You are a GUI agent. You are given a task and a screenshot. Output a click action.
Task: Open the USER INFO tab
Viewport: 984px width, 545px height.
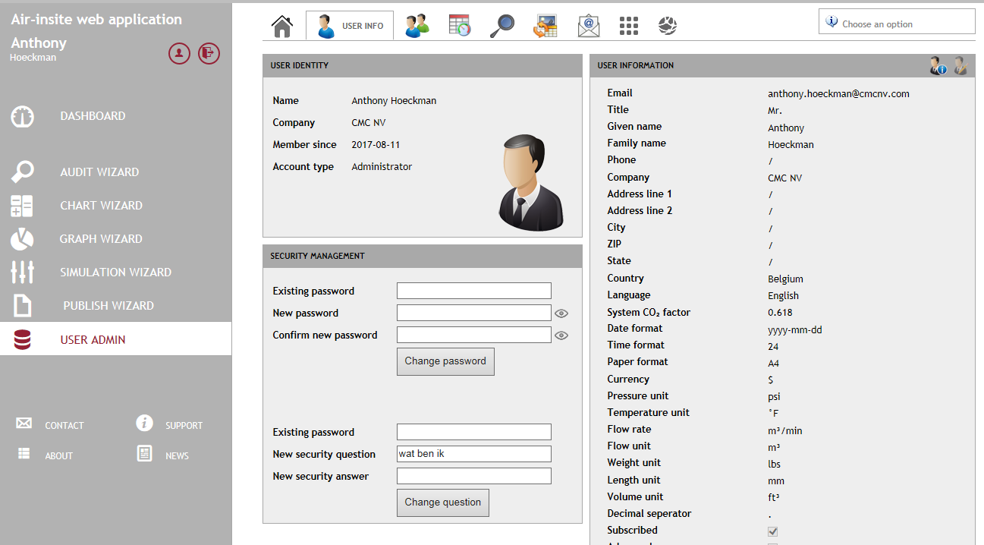click(x=350, y=26)
